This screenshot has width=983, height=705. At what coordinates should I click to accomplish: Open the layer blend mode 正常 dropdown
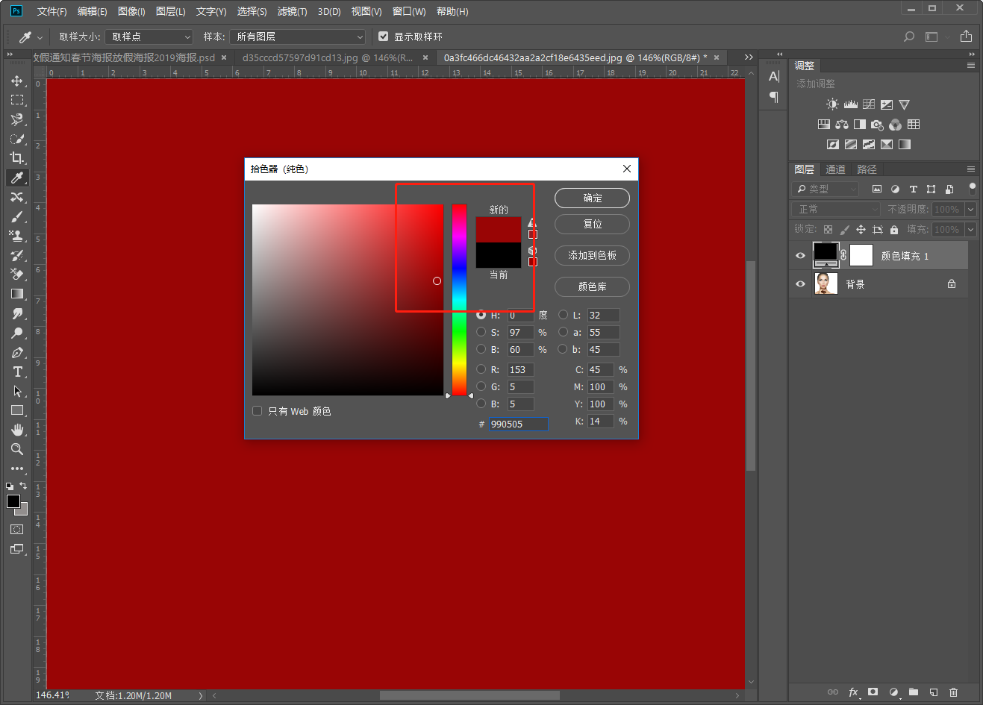pos(836,210)
